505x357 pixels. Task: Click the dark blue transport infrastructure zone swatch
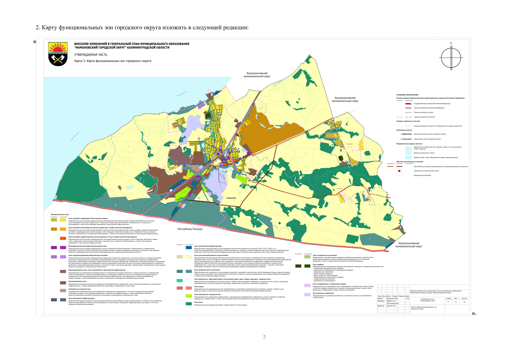188,247
